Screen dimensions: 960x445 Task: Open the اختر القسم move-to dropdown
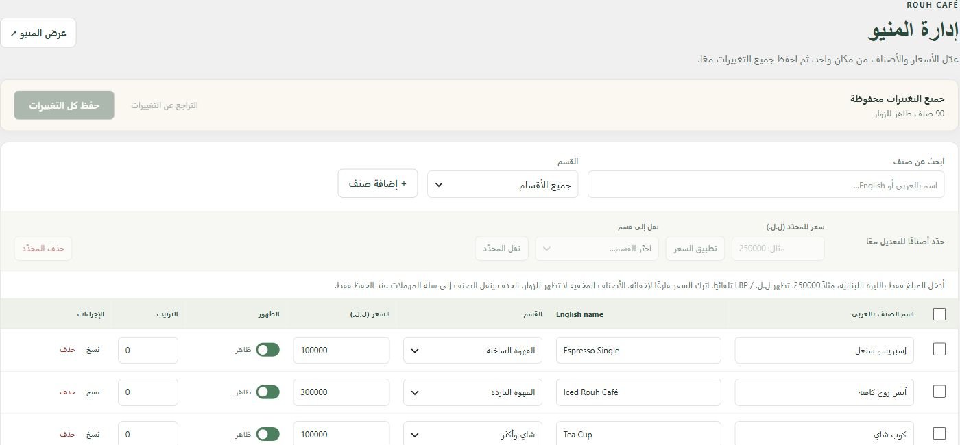[597, 249]
